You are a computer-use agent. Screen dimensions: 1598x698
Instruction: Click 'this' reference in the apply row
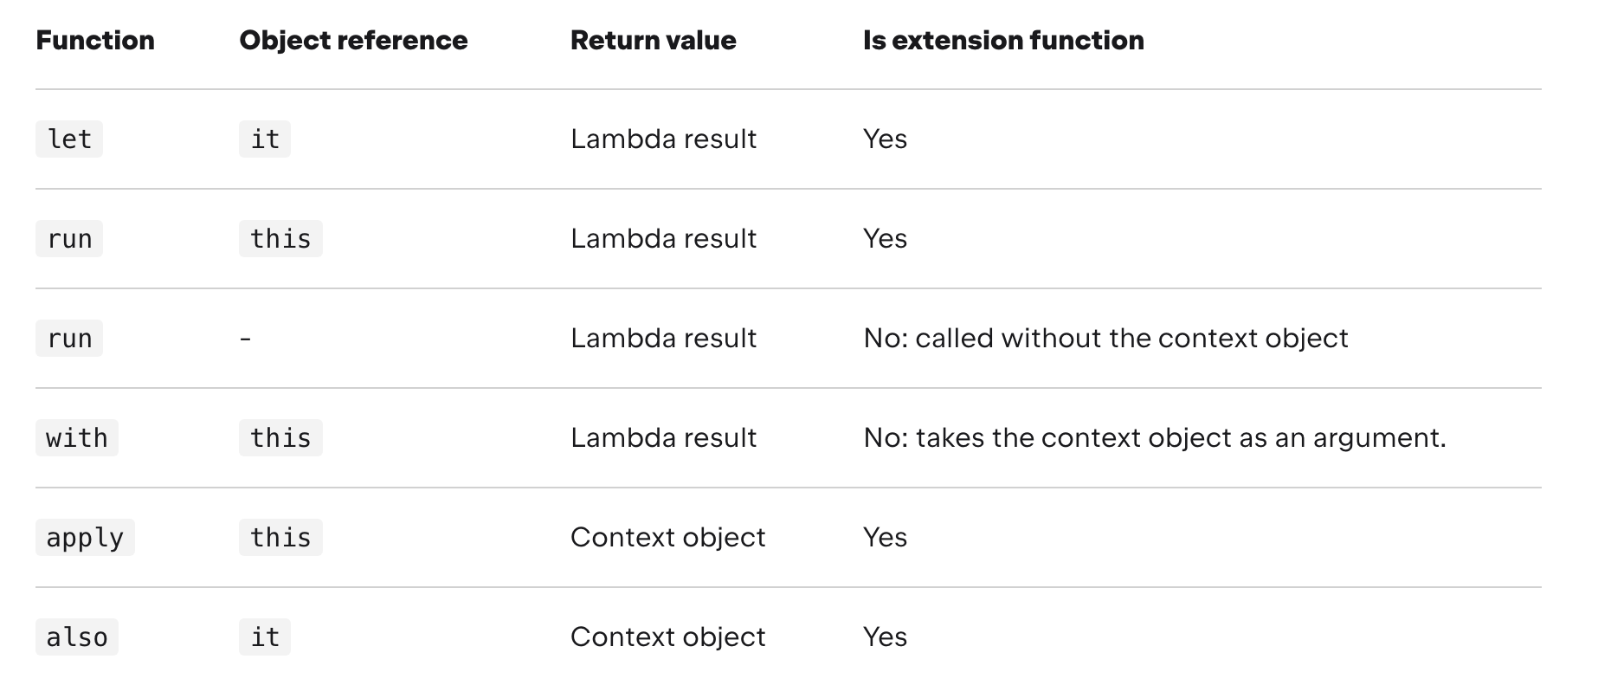coord(280,538)
